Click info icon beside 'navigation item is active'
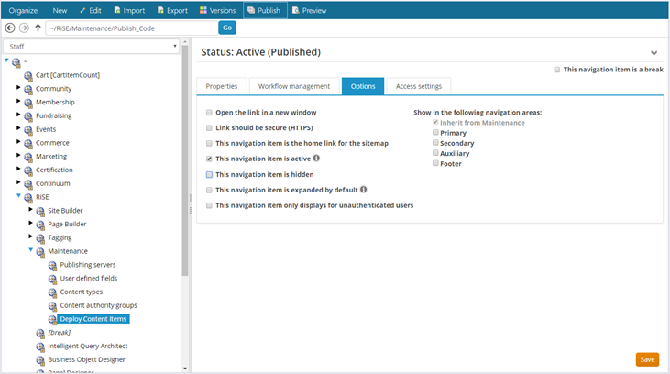 (316, 158)
